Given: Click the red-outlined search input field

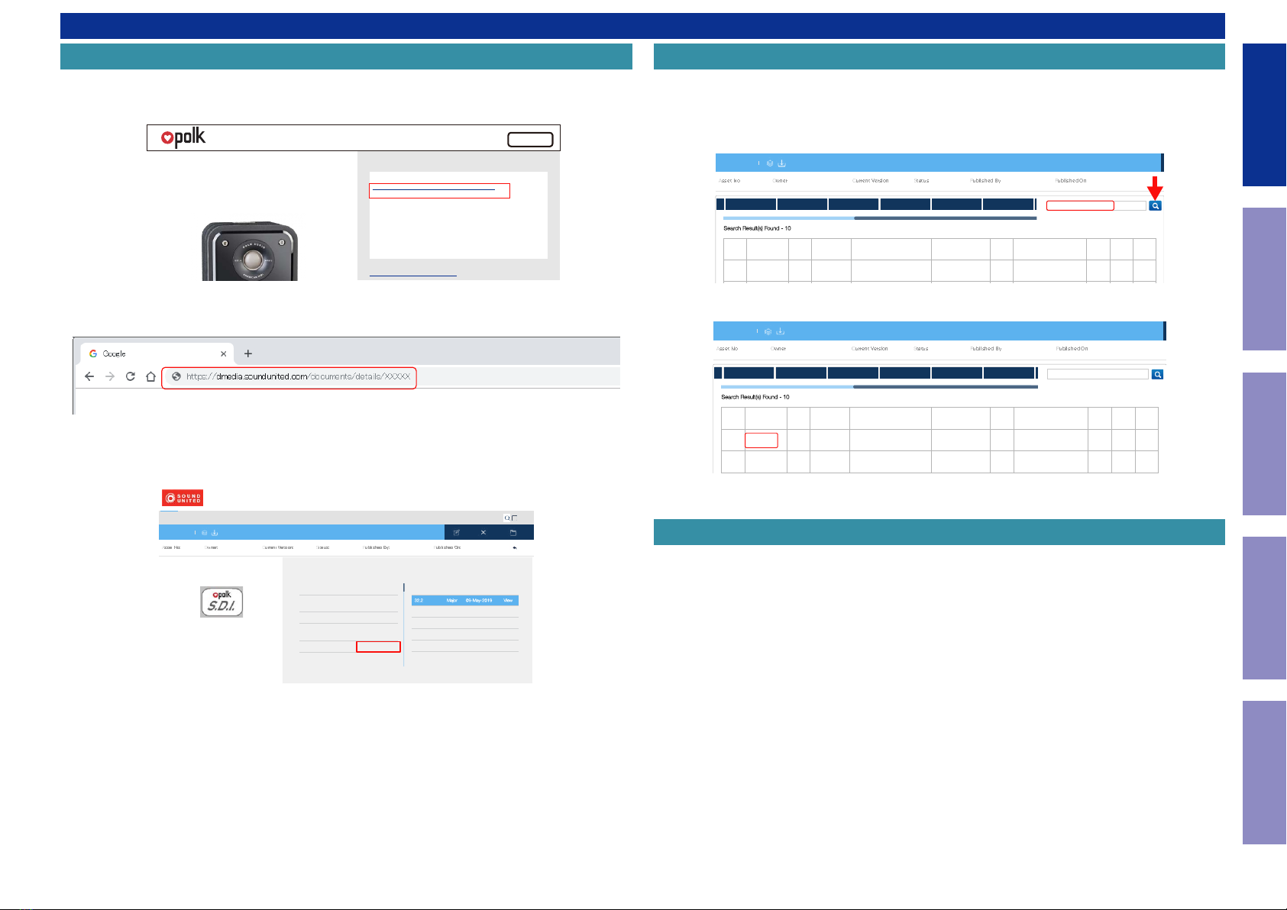Looking at the screenshot, I should pyautogui.click(x=1080, y=205).
